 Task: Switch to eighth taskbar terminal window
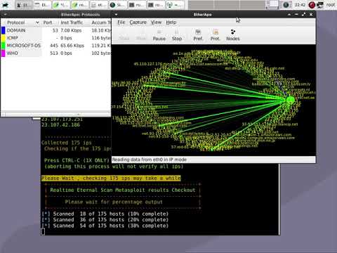coord(156,5)
